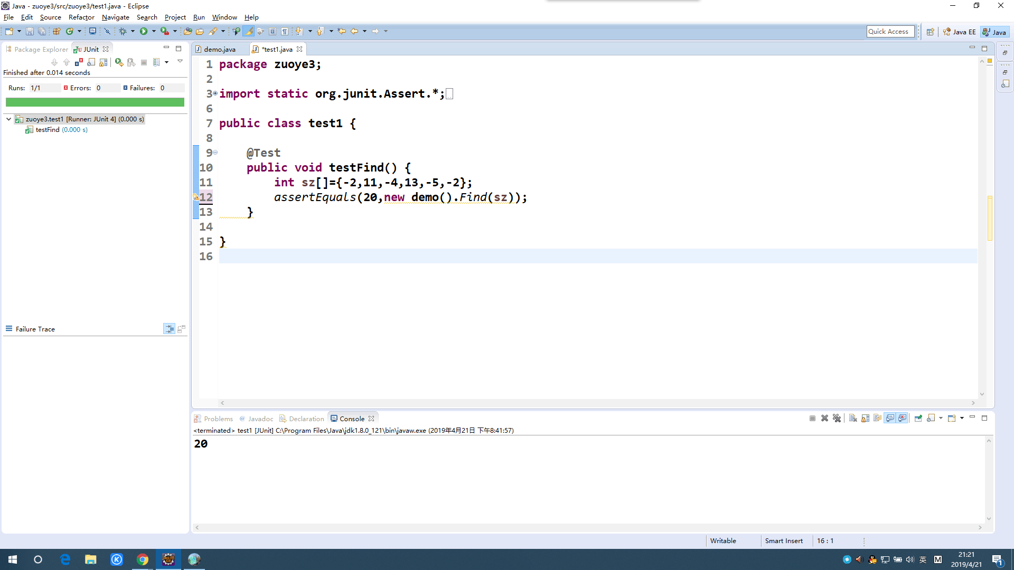Image resolution: width=1014 pixels, height=570 pixels.
Task: Click the Quick Access search field
Action: coord(890,32)
